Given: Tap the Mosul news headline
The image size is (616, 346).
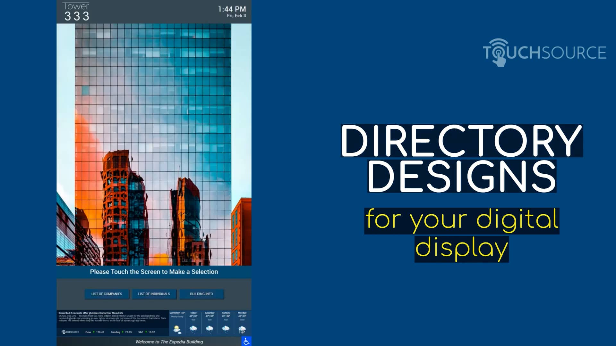Looking at the screenshot, I should click(x=91, y=313).
